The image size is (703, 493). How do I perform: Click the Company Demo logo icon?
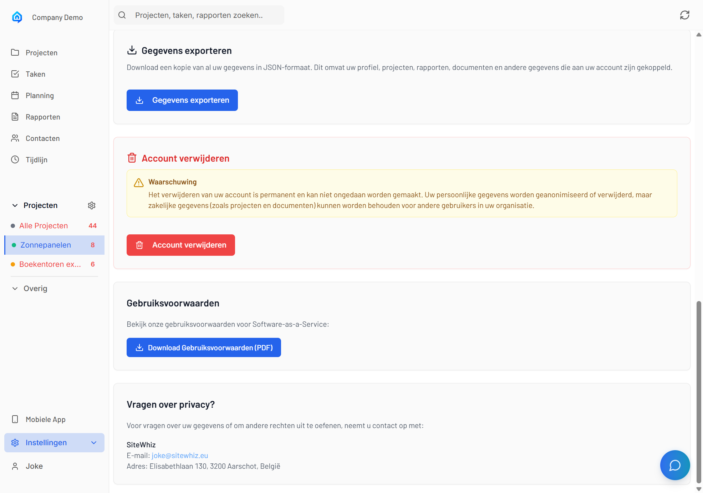[17, 17]
